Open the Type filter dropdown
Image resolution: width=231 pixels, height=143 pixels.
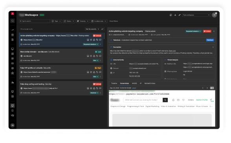[x=56, y=21]
